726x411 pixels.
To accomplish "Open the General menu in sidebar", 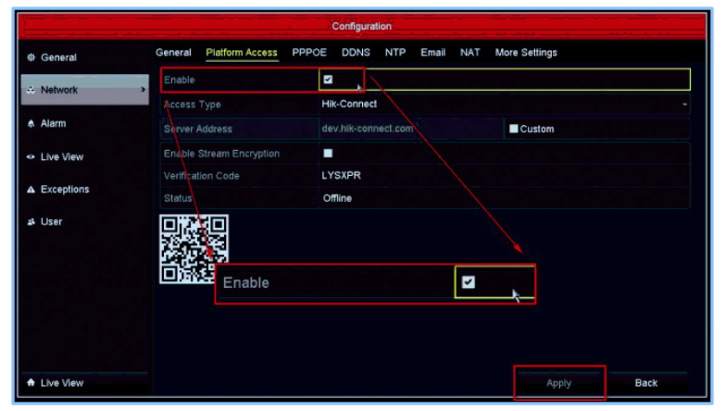I will pos(59,57).
